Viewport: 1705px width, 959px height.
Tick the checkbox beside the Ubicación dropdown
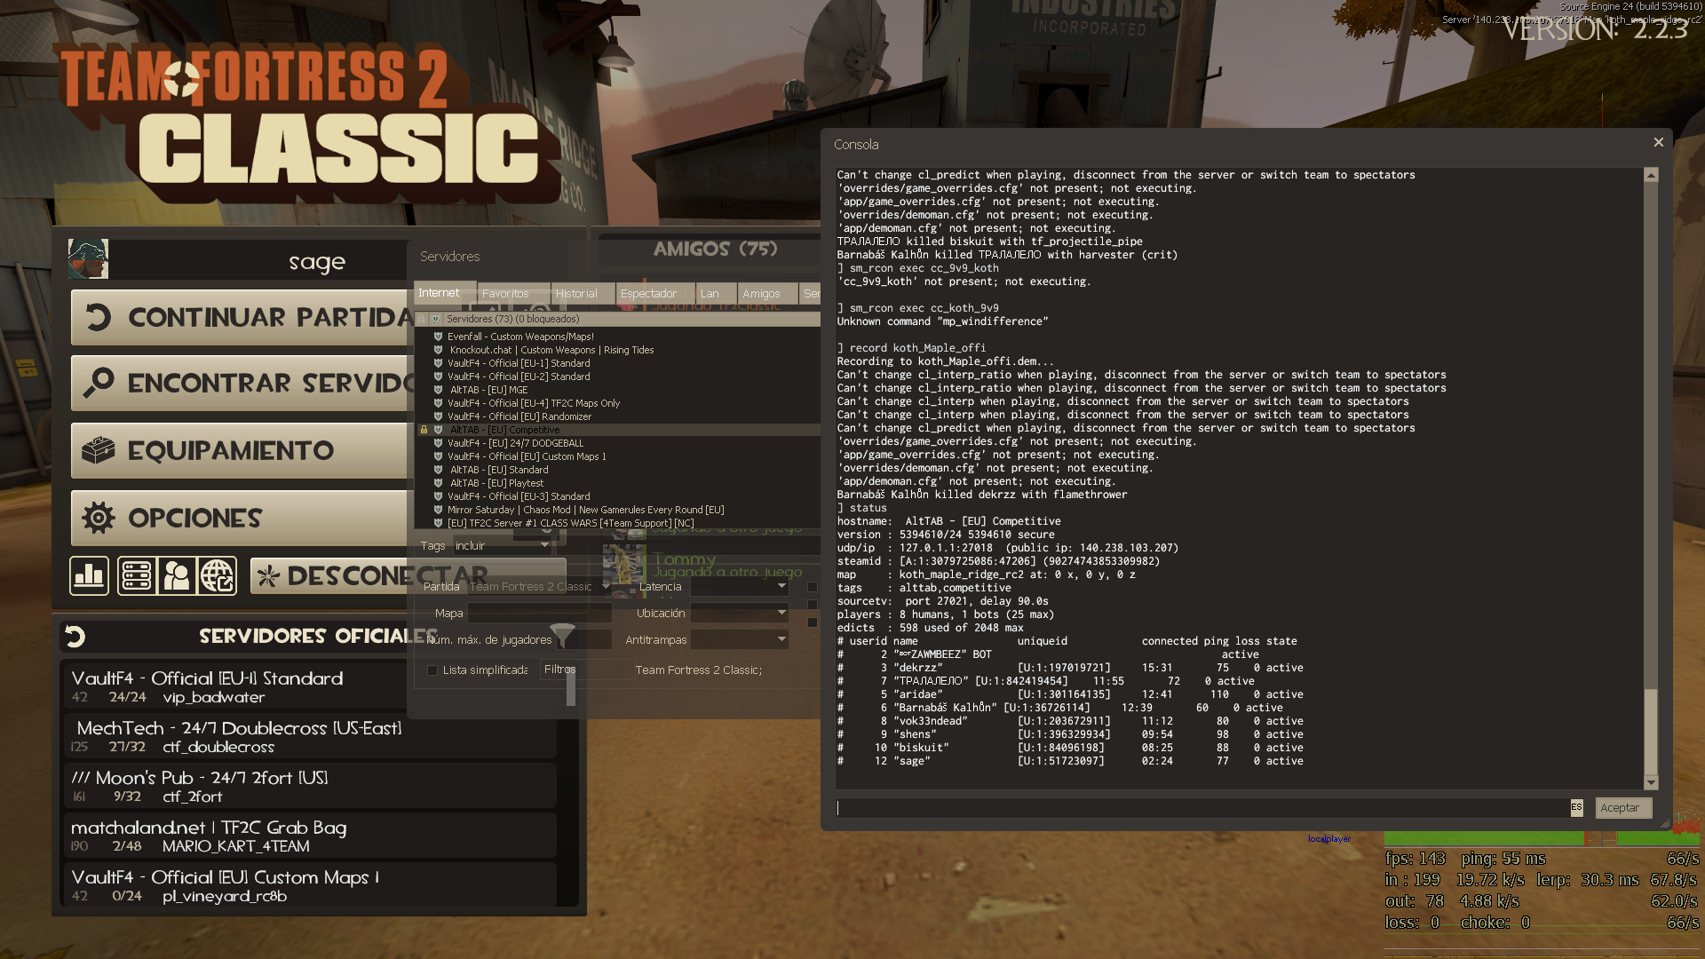(x=812, y=605)
